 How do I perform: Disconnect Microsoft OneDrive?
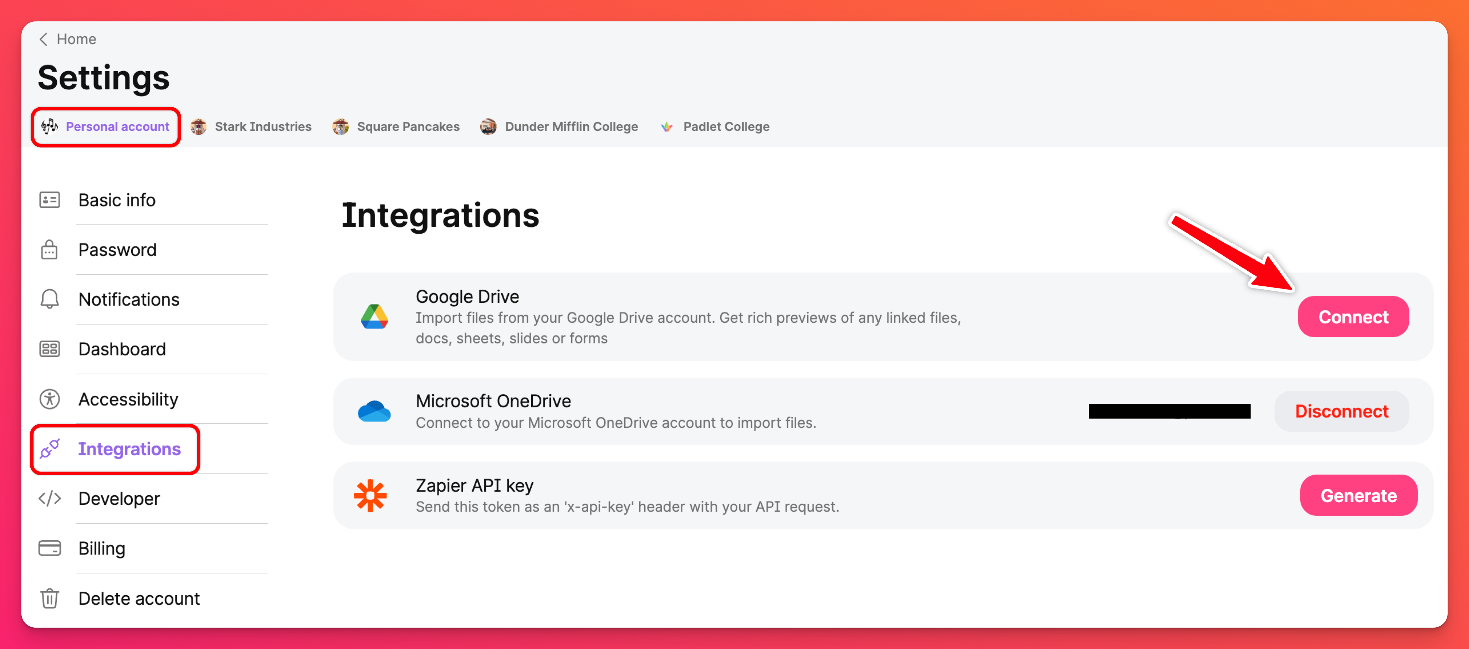(x=1341, y=411)
